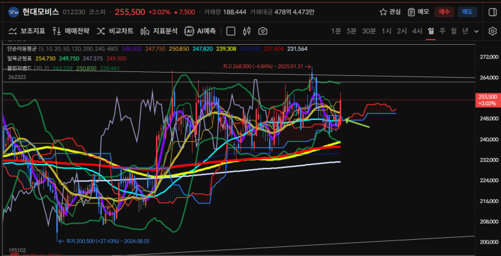This screenshot has width=501, height=256.
Task: Click the 262322 trendline value label
Action: coord(17,77)
